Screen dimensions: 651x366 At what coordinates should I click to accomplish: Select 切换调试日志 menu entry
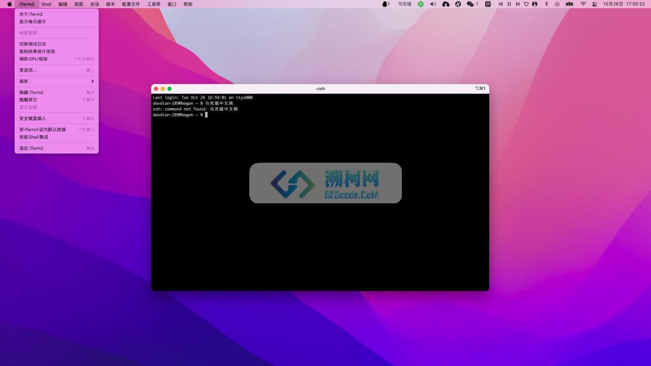coord(56,44)
